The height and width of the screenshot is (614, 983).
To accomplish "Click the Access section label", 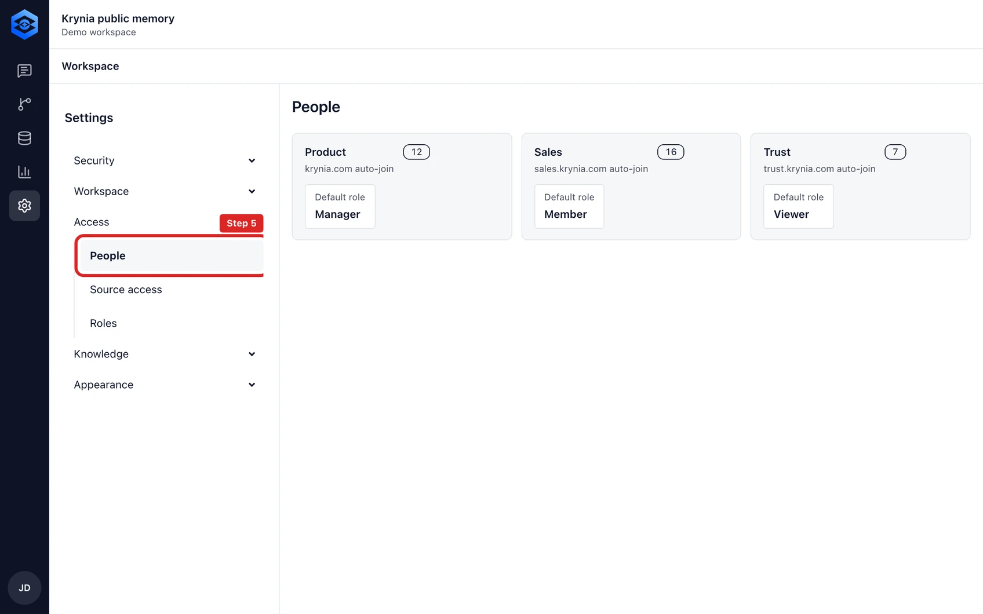I will point(92,222).
